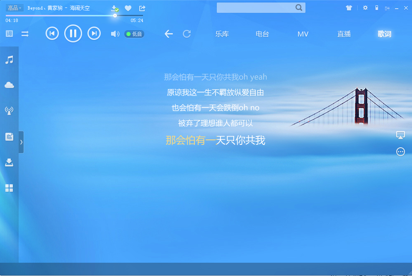This screenshot has height=276, width=412.
Task: Click highlighted lyric 那会怕有一天只你共我
Action: click(x=216, y=140)
